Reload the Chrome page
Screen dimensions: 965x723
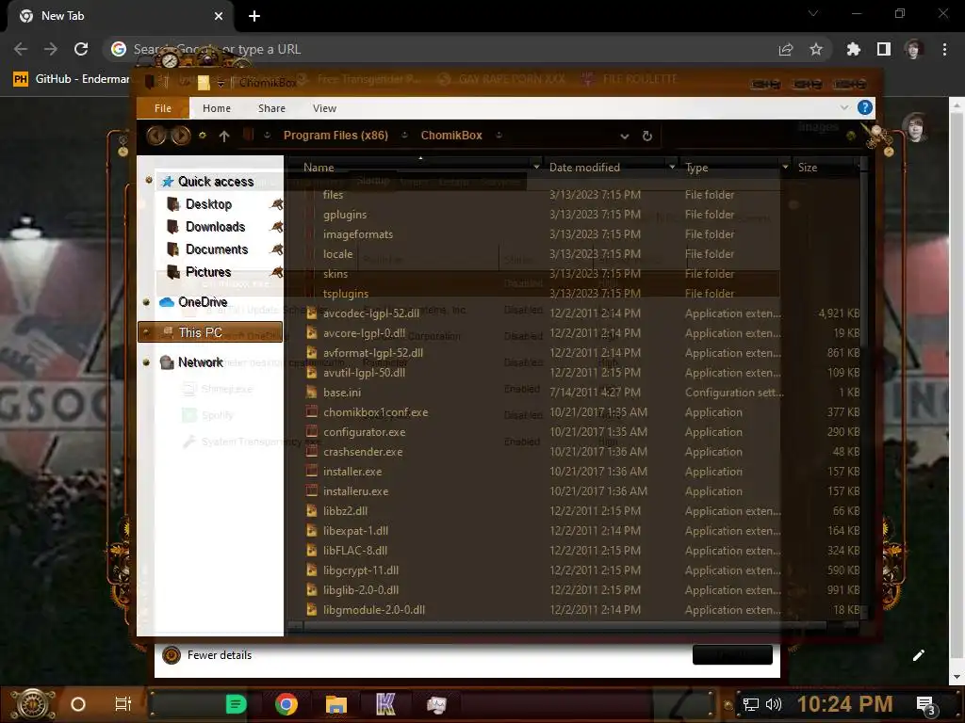[x=81, y=49]
